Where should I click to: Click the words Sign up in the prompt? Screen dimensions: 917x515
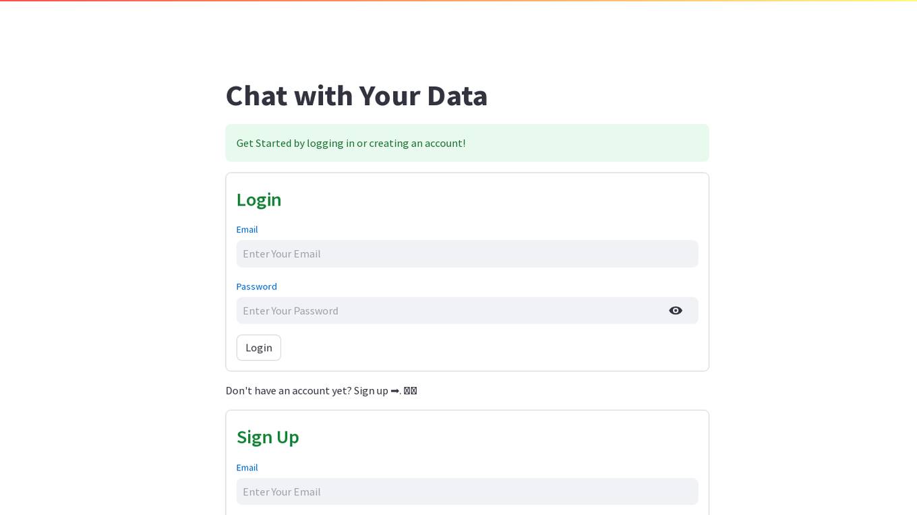pos(371,390)
